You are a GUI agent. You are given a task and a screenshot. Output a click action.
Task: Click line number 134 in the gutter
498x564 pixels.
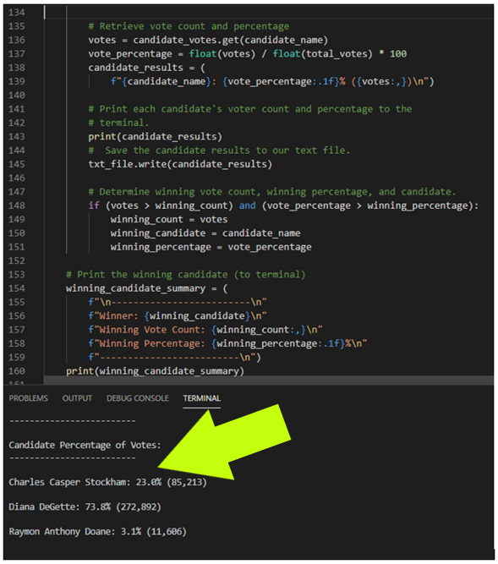[x=17, y=13]
